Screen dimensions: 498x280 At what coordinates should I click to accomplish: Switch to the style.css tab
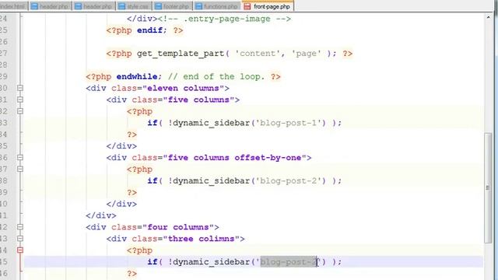click(x=134, y=6)
